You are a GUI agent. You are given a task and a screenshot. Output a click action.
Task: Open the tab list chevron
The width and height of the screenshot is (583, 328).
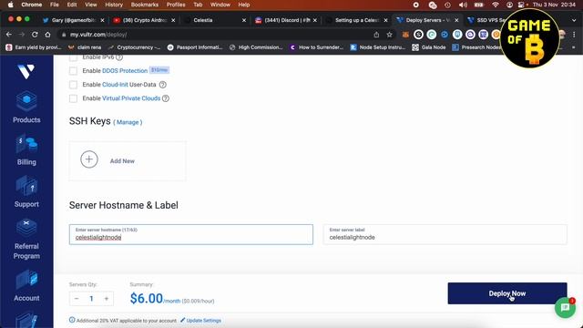pyautogui.click(x=574, y=20)
